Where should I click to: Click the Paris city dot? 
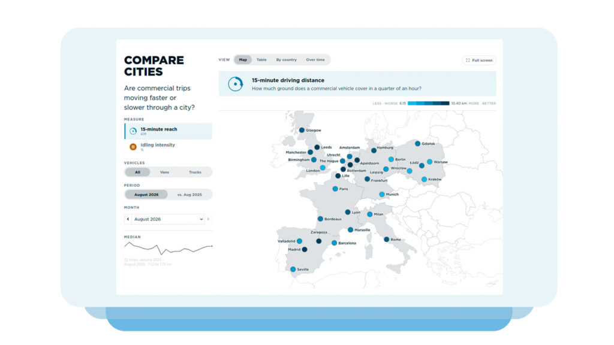335,189
